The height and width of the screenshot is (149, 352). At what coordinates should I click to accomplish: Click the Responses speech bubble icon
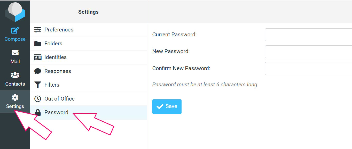point(38,71)
